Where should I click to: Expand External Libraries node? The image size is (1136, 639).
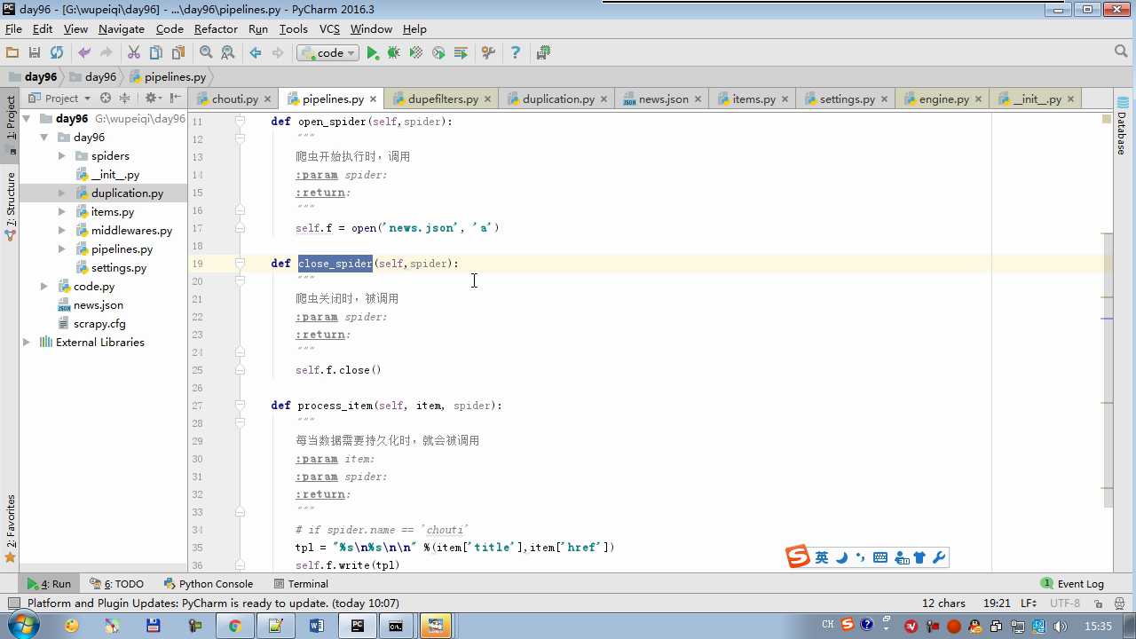(26, 343)
